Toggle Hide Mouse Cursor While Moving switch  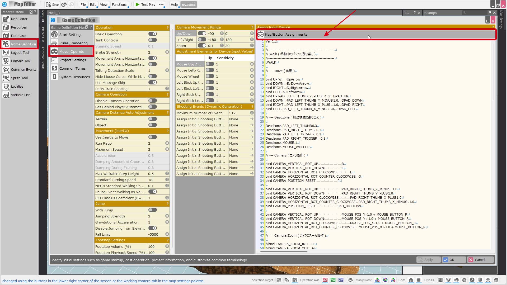153,77
